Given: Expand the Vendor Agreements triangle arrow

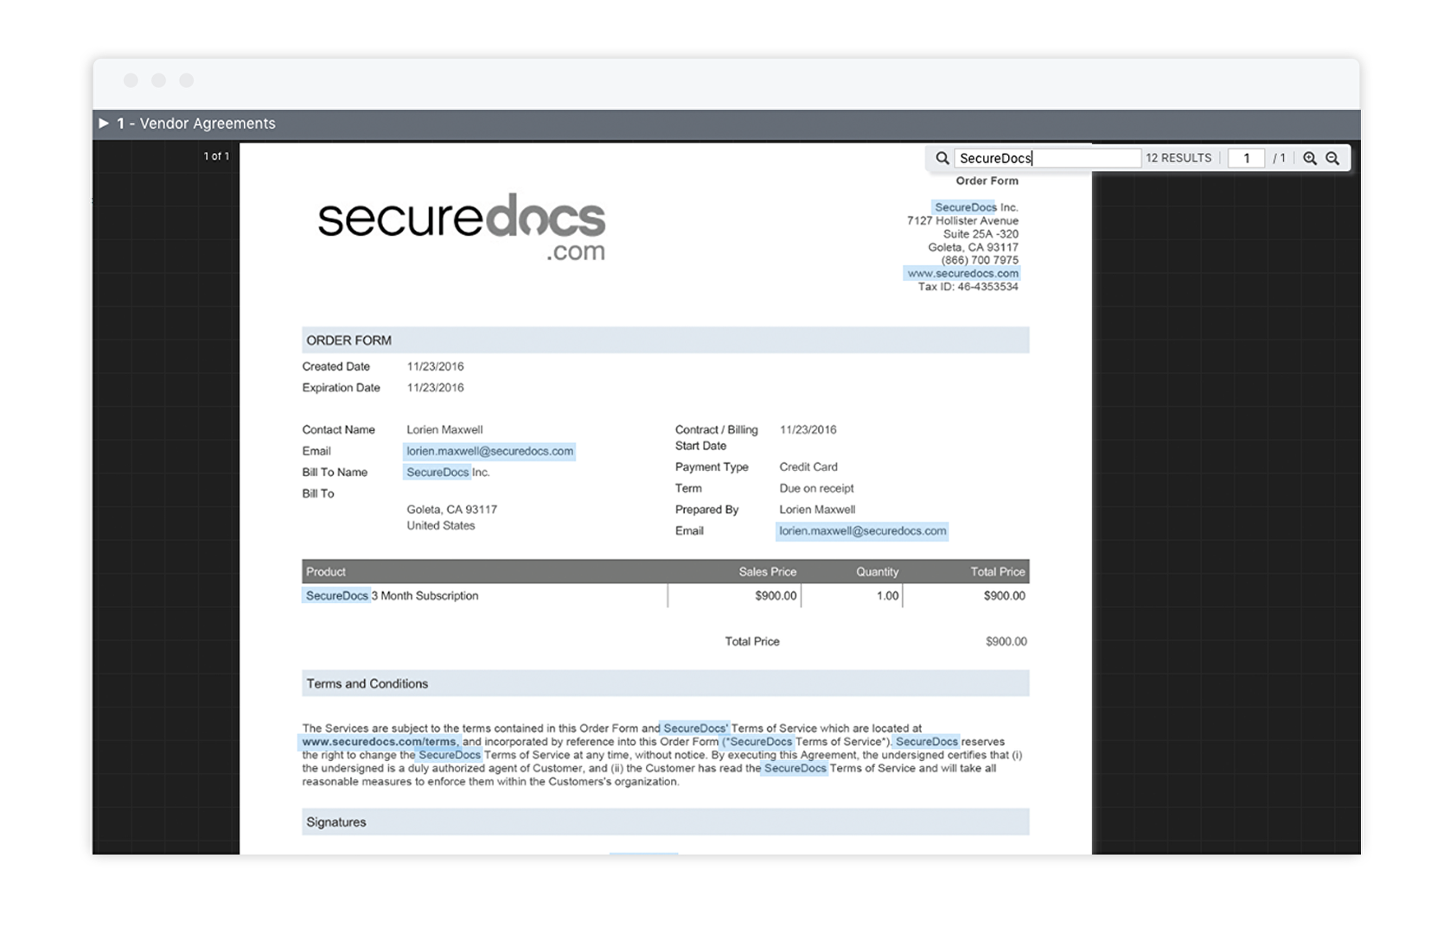Looking at the screenshot, I should pos(104,124).
